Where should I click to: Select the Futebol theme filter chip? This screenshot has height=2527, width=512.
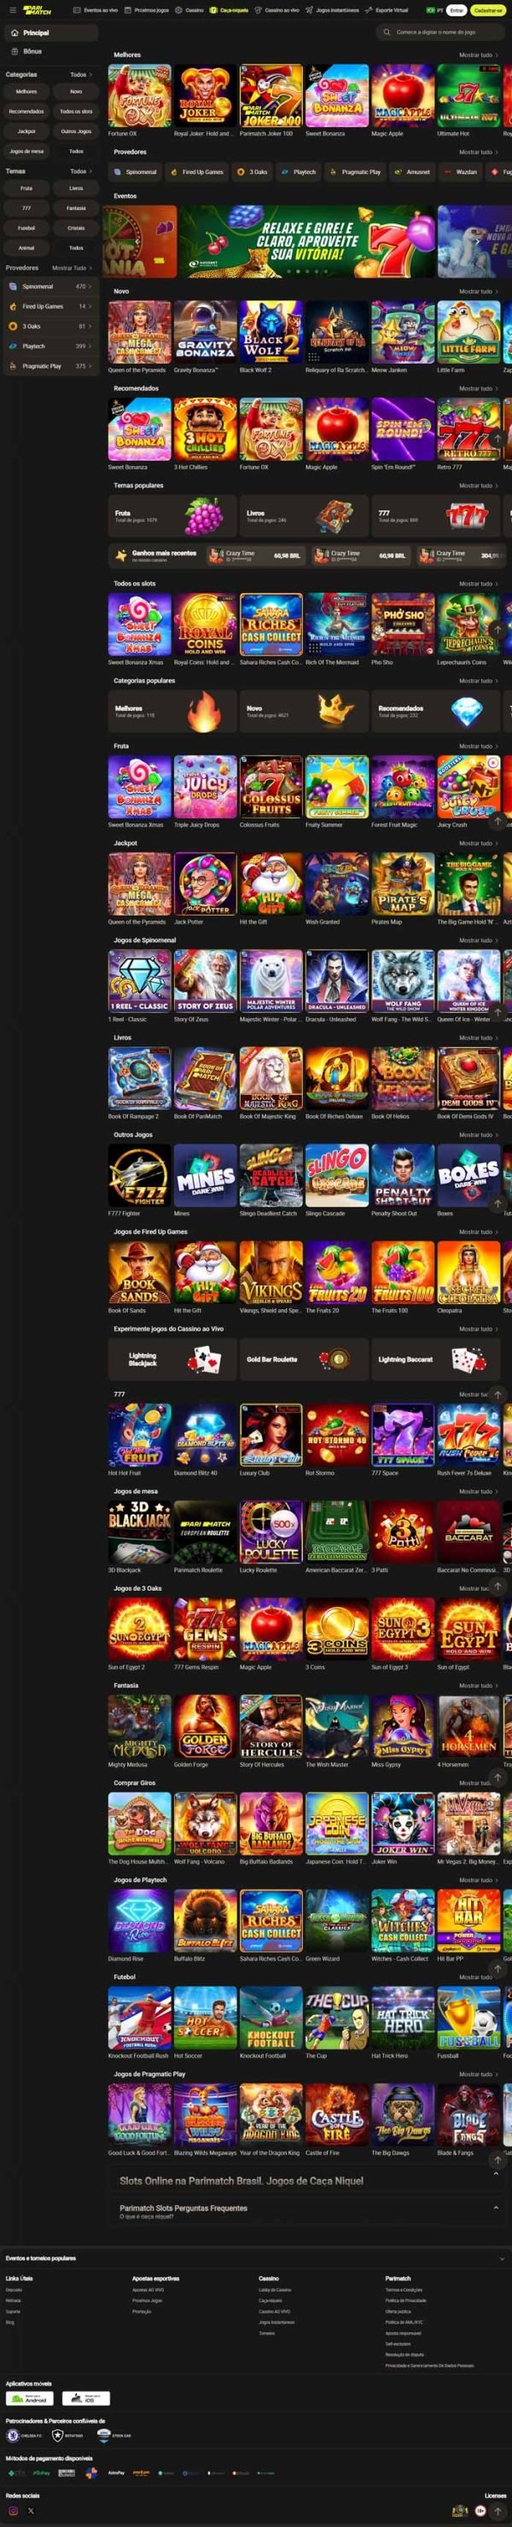pos(26,228)
